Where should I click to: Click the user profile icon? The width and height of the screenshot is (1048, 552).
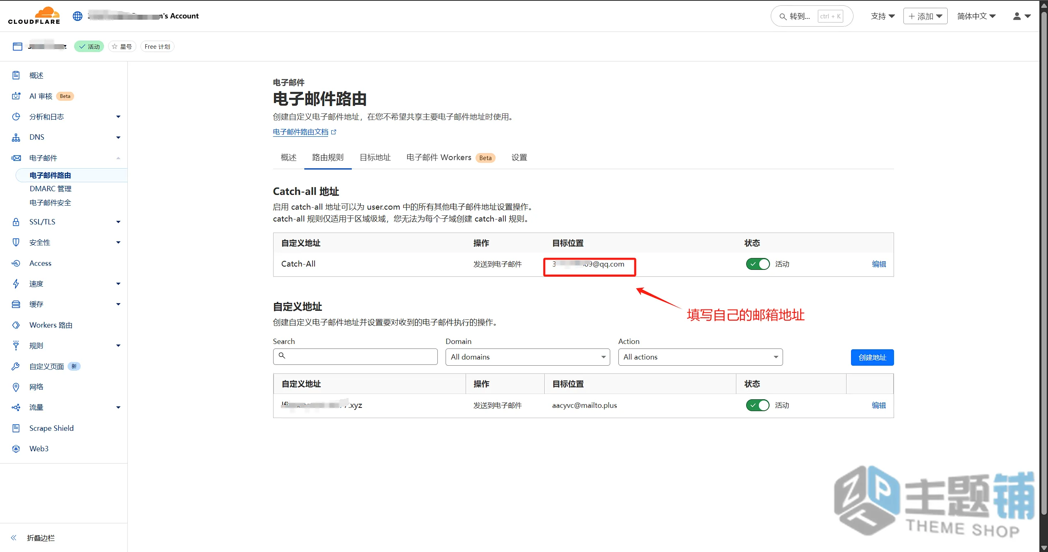pyautogui.click(x=1017, y=16)
